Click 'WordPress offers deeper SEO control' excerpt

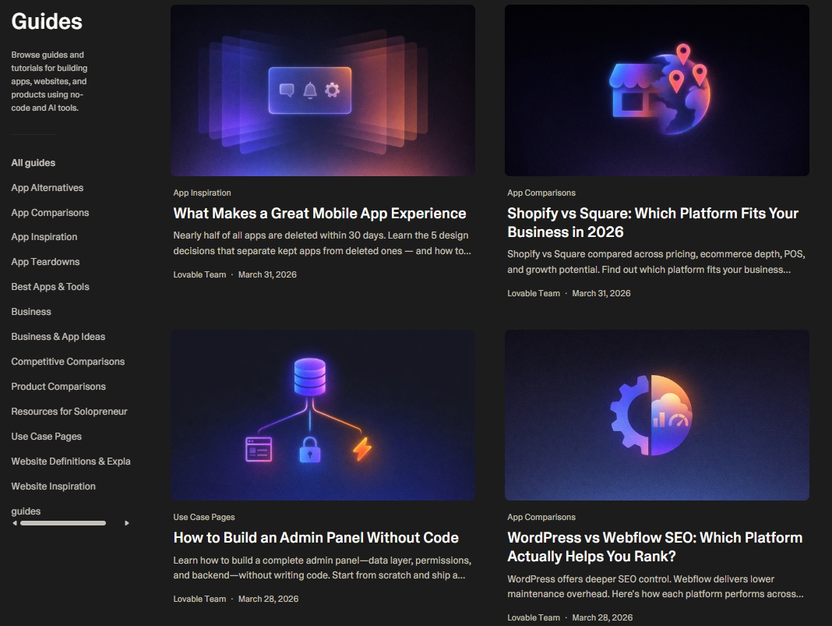click(655, 587)
